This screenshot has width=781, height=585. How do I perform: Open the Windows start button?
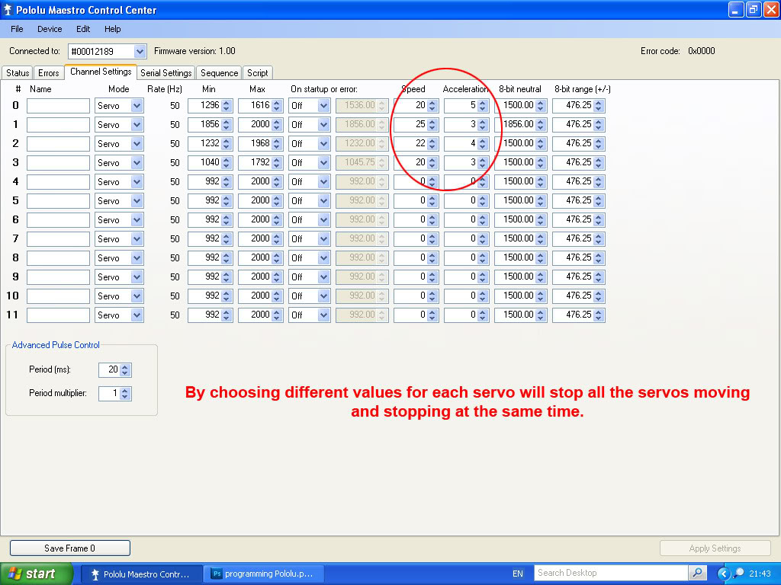(x=36, y=574)
